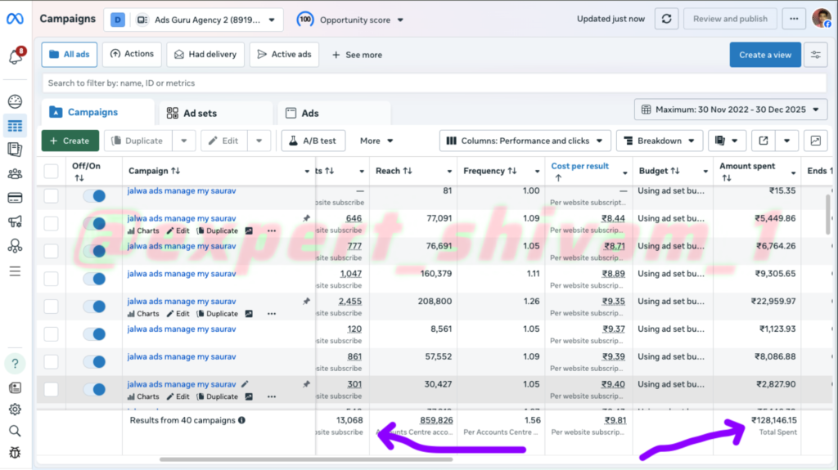Open the Breakdown dropdown

pos(659,141)
